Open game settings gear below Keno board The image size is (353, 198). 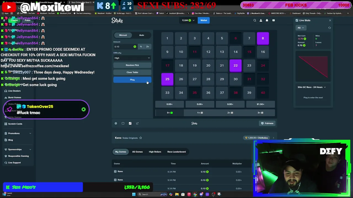coord(116,123)
